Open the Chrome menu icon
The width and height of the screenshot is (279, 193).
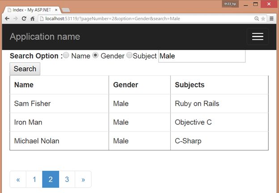[271, 18]
